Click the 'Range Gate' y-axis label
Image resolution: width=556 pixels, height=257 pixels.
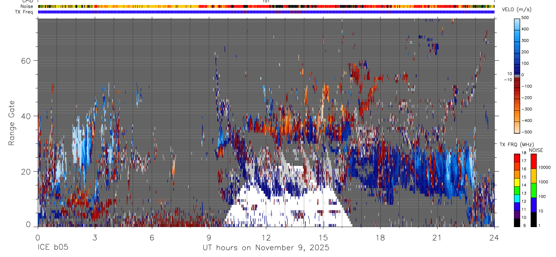(x=12, y=123)
